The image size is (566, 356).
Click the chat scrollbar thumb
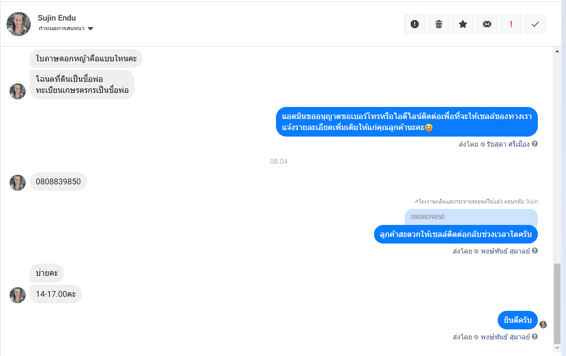click(x=557, y=303)
